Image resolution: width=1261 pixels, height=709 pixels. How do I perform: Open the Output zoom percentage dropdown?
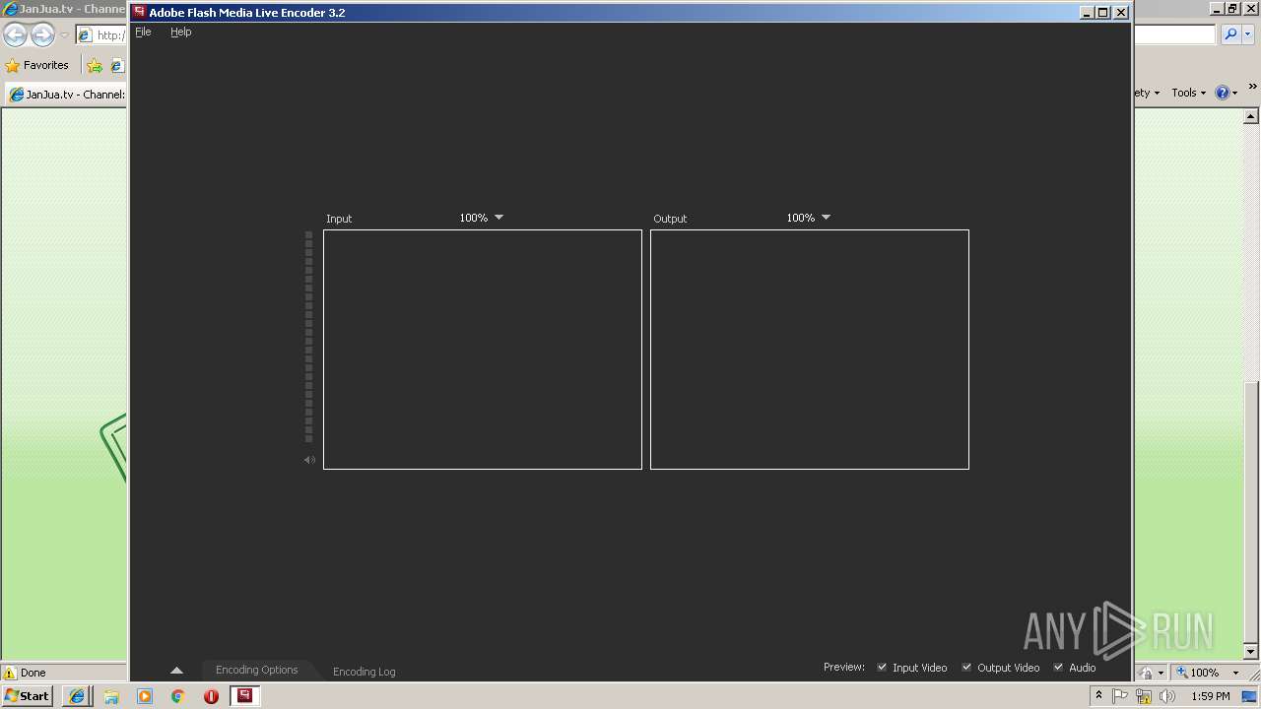[809, 218]
